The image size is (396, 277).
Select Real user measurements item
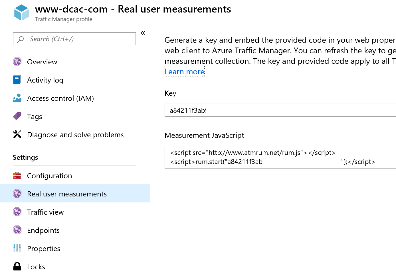click(x=75, y=194)
